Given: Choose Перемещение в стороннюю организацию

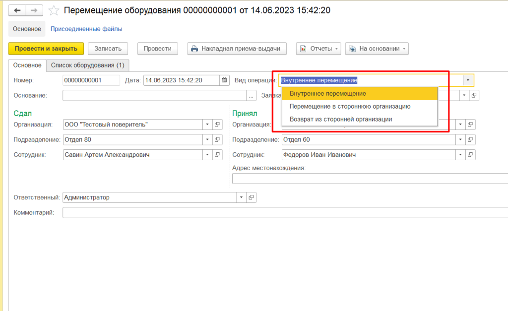Looking at the screenshot, I should (360, 107).
